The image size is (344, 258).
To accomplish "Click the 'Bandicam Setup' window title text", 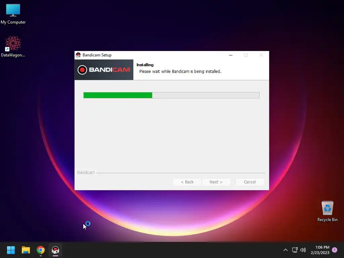I will [x=97, y=55].
